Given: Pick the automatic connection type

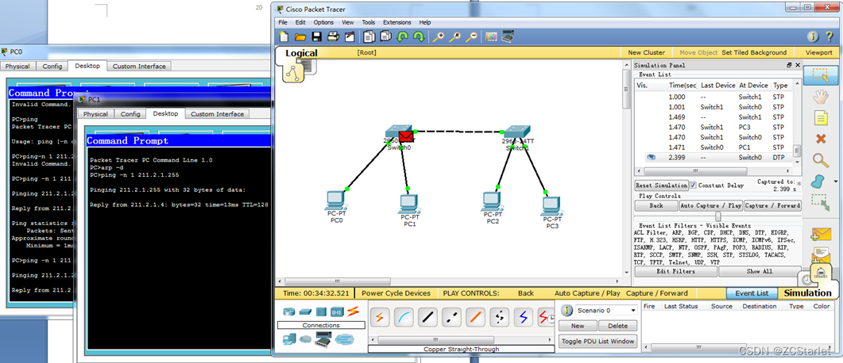Looking at the screenshot, I should point(379,317).
